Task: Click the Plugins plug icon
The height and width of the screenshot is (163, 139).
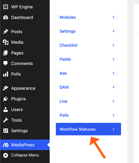Action: [x=6, y=99]
